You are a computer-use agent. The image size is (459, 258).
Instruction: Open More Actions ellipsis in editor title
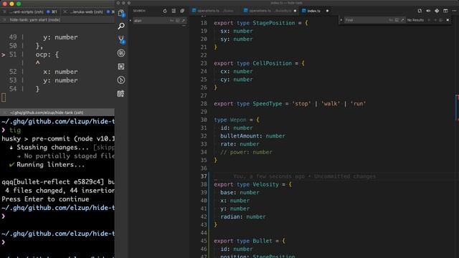(x=454, y=11)
